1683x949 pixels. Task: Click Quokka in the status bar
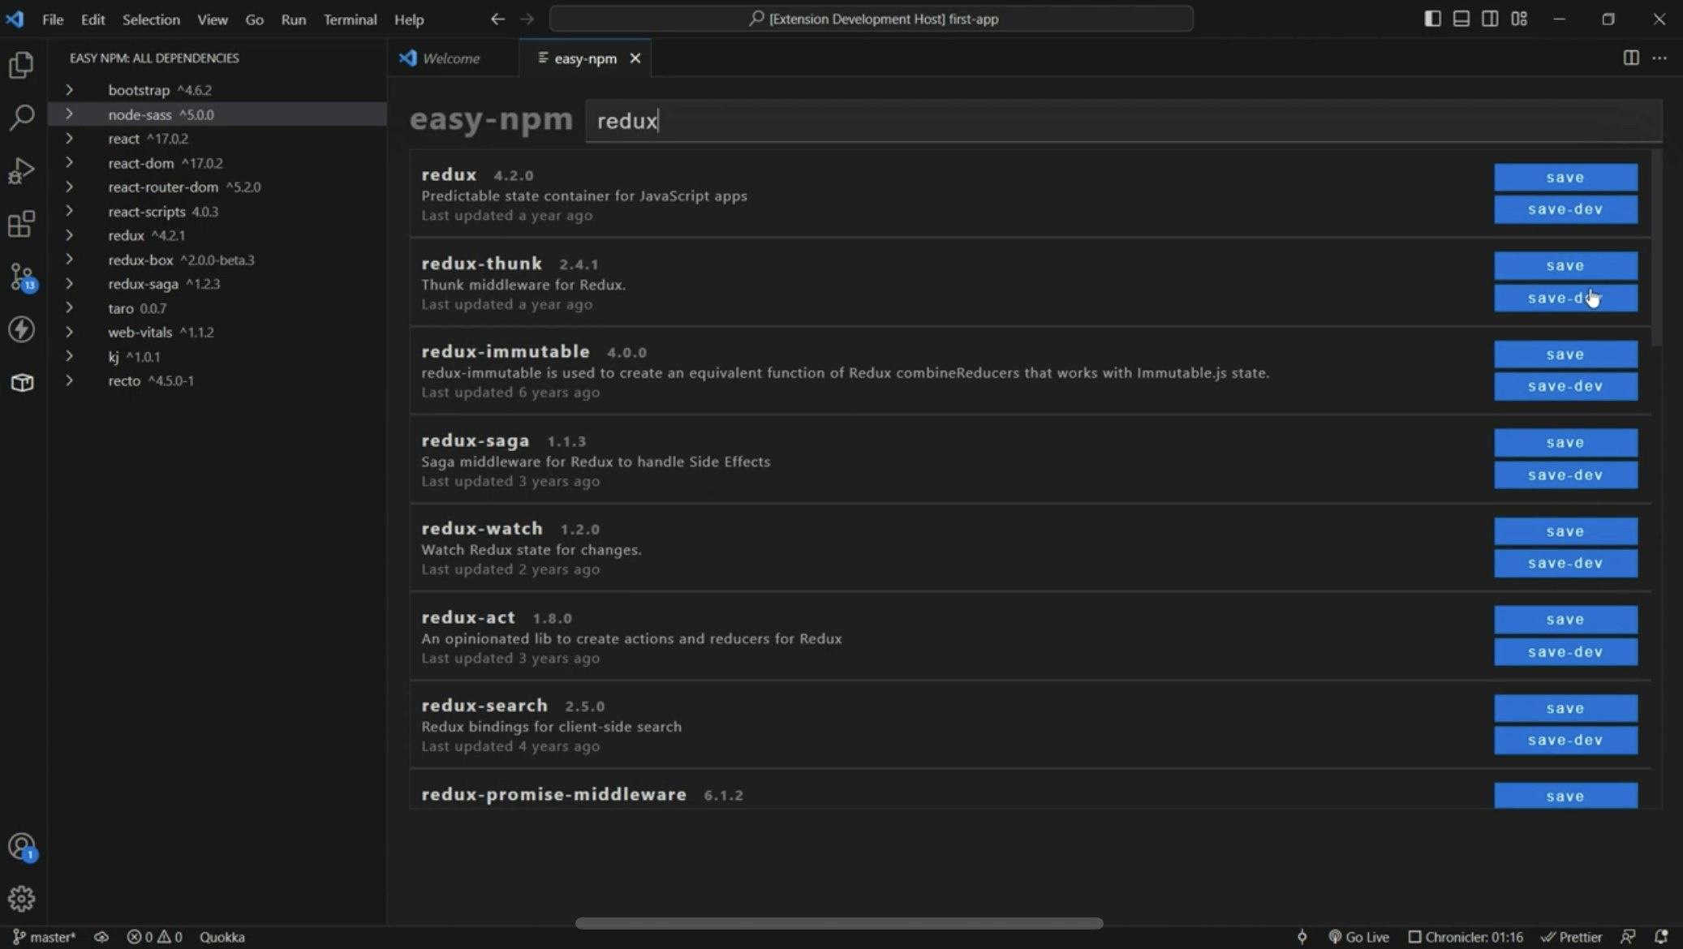point(222,937)
